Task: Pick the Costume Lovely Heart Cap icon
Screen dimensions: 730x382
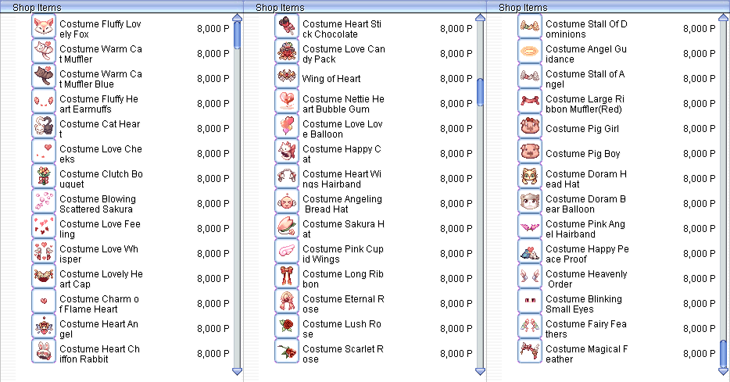Action: [x=44, y=277]
